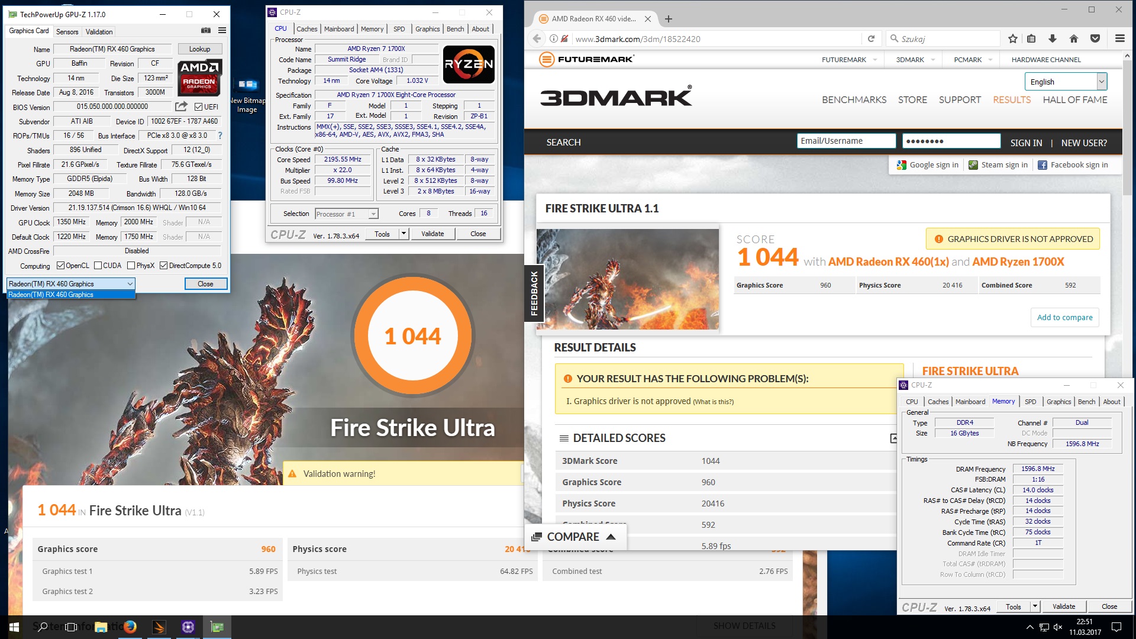1136x639 pixels.
Task: Open SPD tab in the Memory CPU-Z window
Action: [x=1030, y=402]
